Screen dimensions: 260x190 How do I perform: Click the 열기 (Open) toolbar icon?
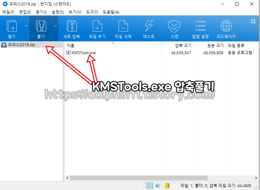tap(12, 26)
